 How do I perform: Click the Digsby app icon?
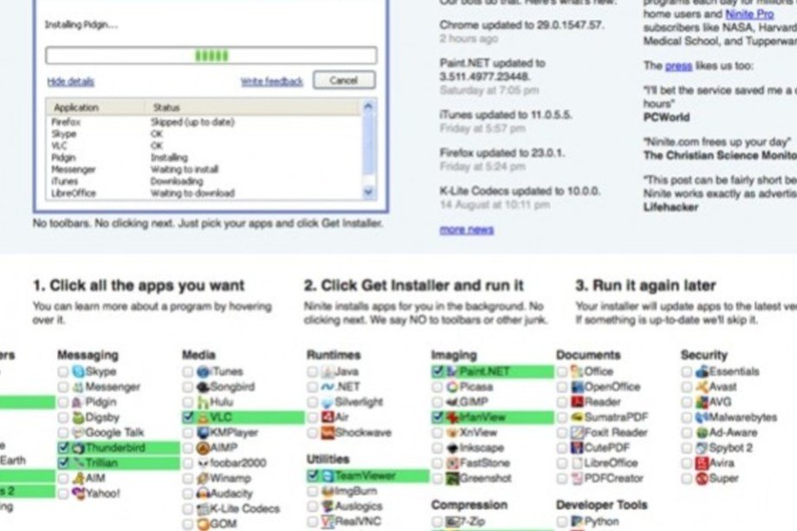tap(78, 418)
